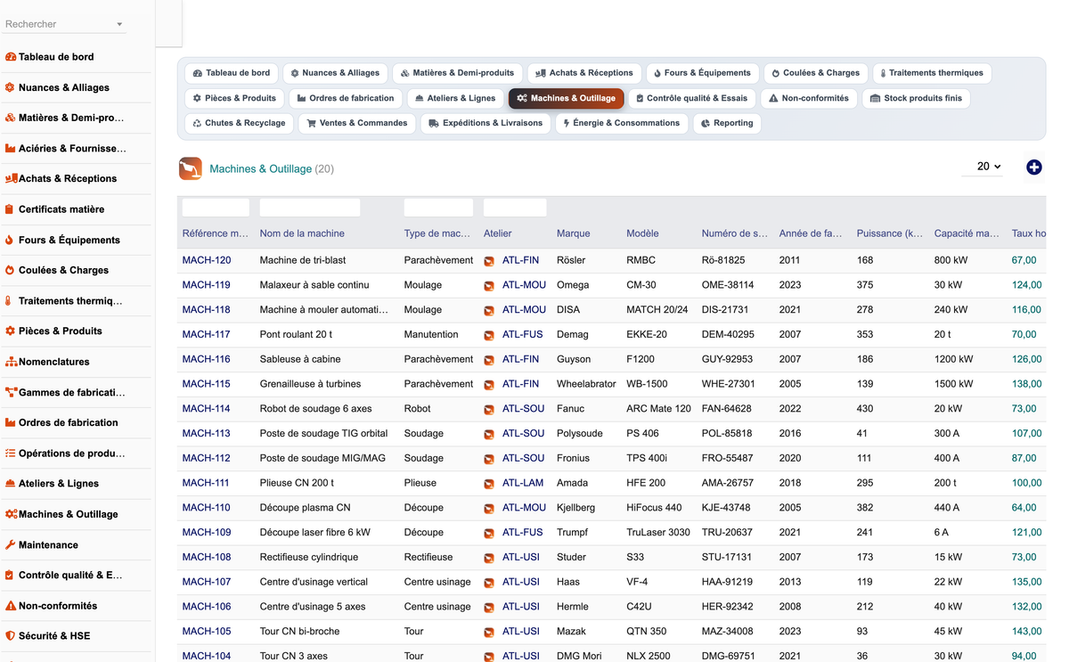Screen dimensions: 1069x662
Task: Open the MACH-115 reference link
Action: (x=207, y=384)
